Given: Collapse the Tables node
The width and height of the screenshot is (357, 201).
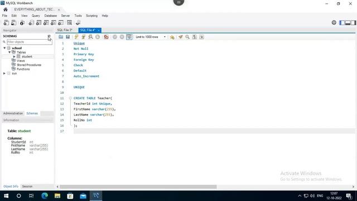Looking at the screenshot, I should pyautogui.click(x=9, y=52).
